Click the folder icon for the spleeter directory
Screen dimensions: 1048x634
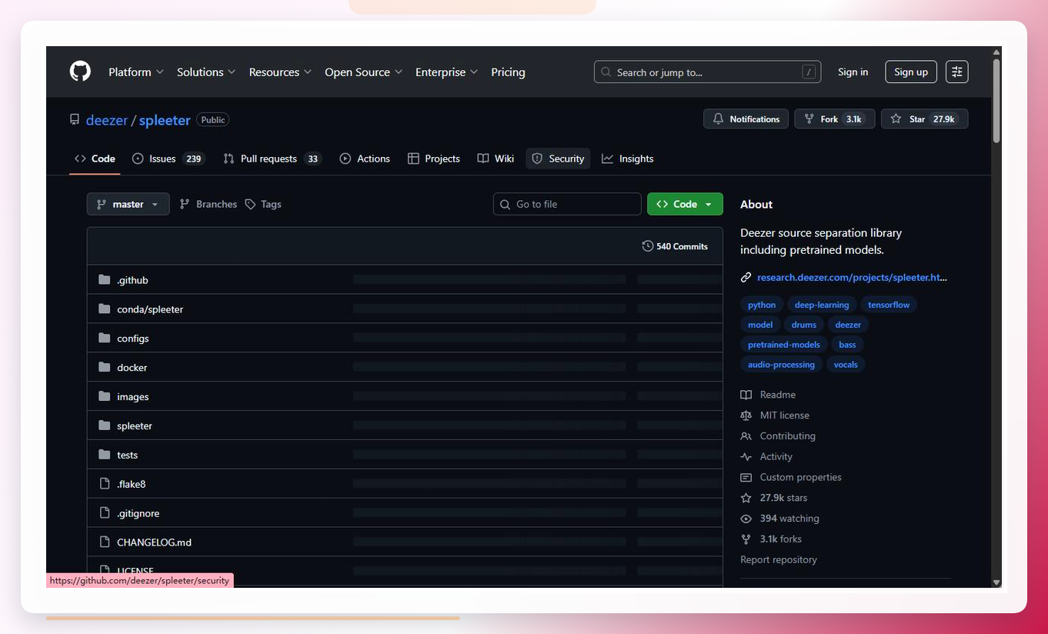click(x=105, y=425)
